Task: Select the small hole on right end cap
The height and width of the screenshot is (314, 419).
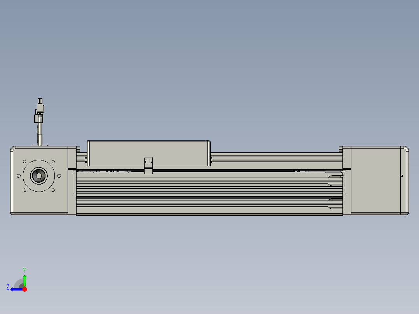Action: (x=402, y=176)
